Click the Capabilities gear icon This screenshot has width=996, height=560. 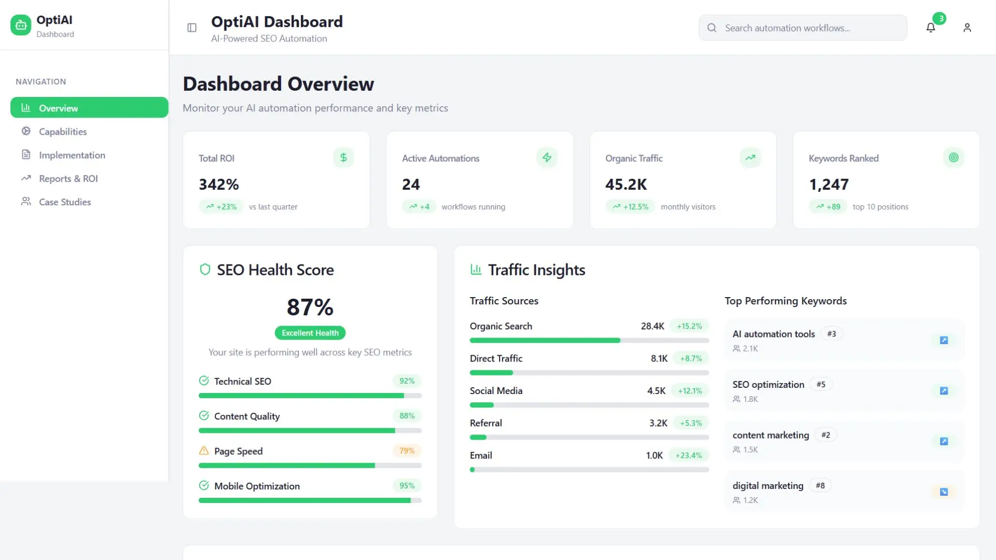pyautogui.click(x=26, y=131)
